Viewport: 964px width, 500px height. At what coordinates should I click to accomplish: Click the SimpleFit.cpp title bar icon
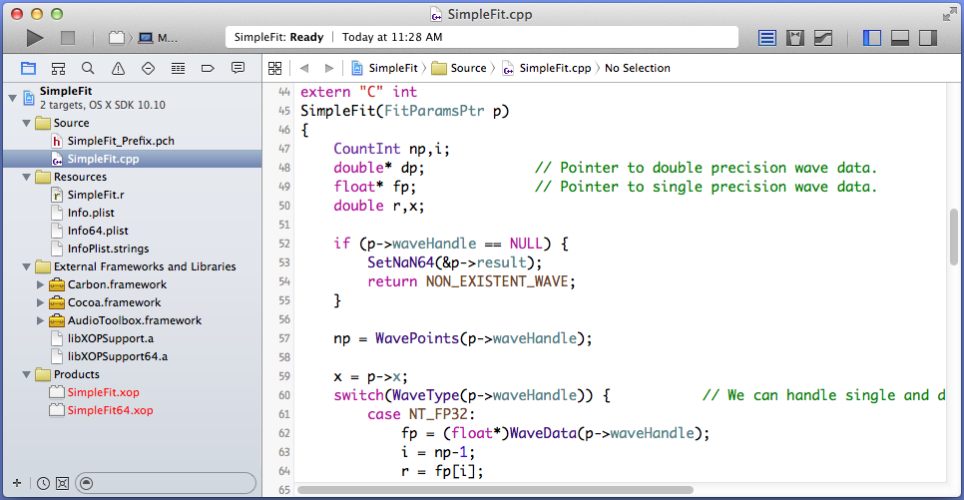(436, 14)
